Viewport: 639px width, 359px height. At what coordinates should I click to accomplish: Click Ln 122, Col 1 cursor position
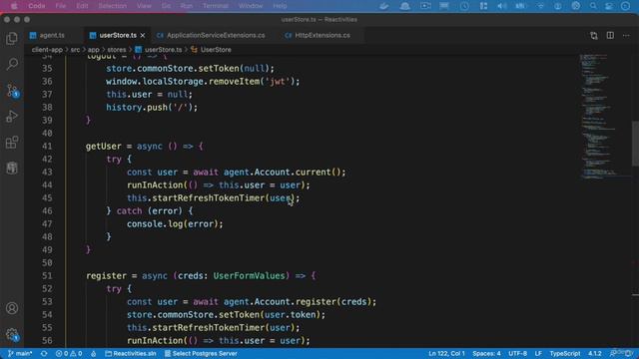[x=446, y=353]
